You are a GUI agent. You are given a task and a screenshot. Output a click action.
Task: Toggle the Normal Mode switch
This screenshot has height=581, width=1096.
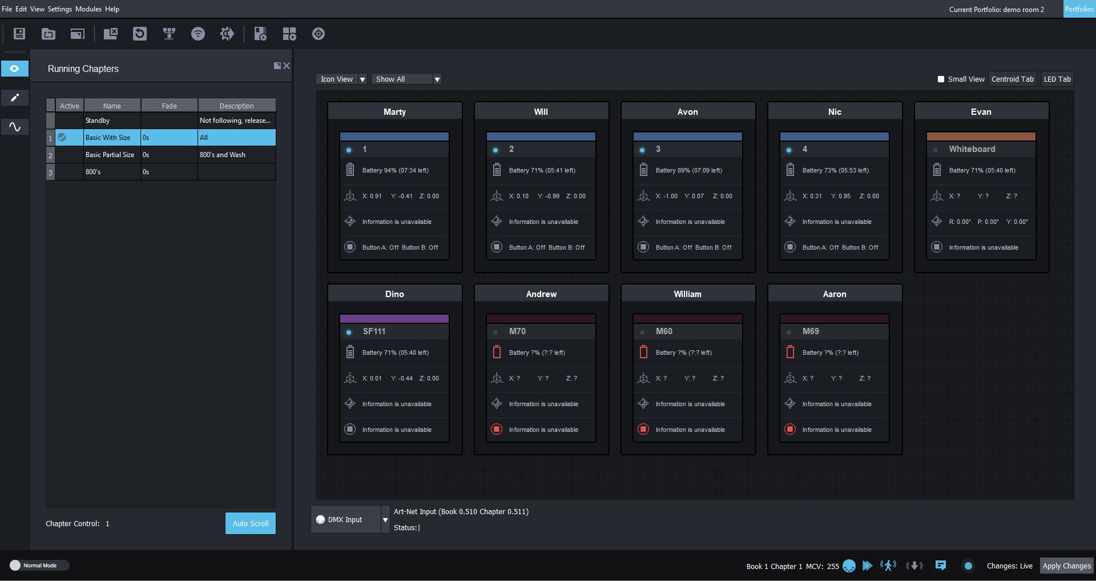click(x=16, y=566)
